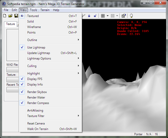Screen dimensions: 168x138
Task: Choose Reset Camera menu entry
Action: [50, 123]
